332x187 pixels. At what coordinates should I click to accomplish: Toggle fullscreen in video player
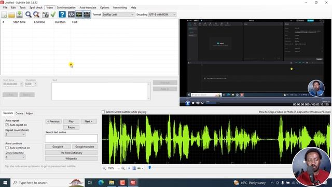tap(202, 103)
